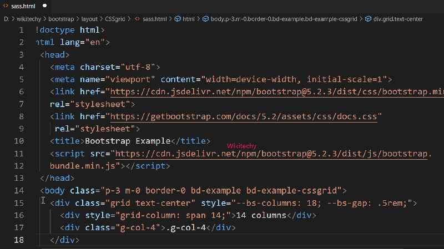Click the unsaved dot on sass.html tab

click(45, 6)
